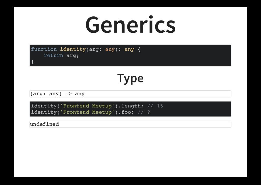Click the second 'Frontend Meetup' string
The image size is (261, 185).
[87, 112]
